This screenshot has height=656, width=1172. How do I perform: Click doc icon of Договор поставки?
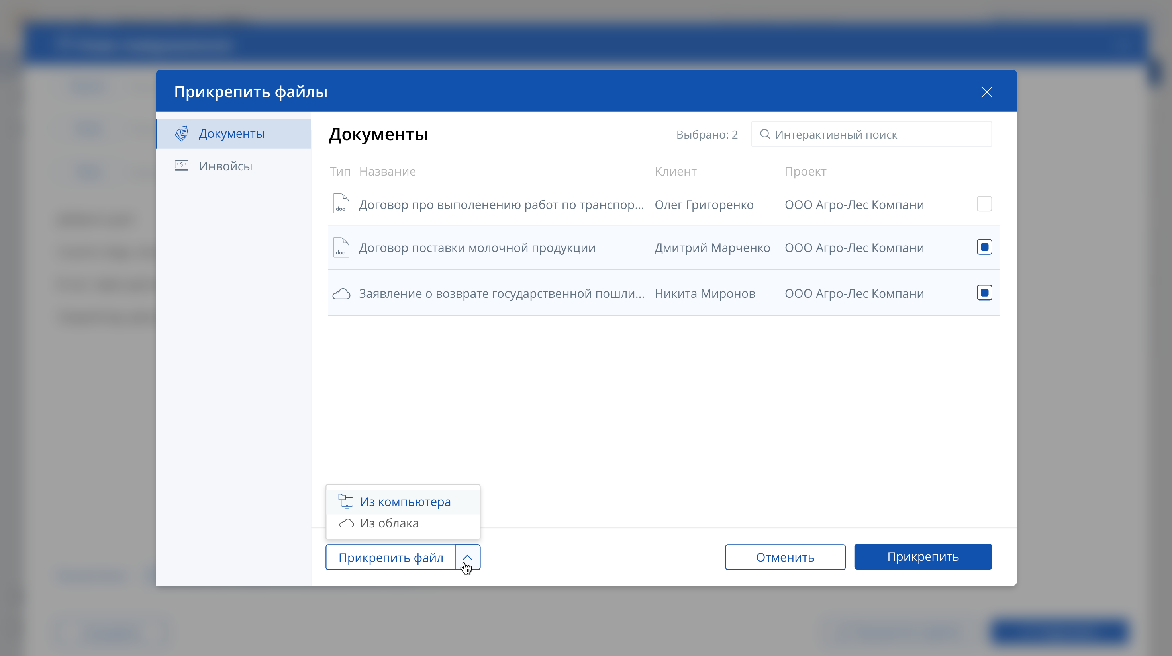(x=341, y=247)
